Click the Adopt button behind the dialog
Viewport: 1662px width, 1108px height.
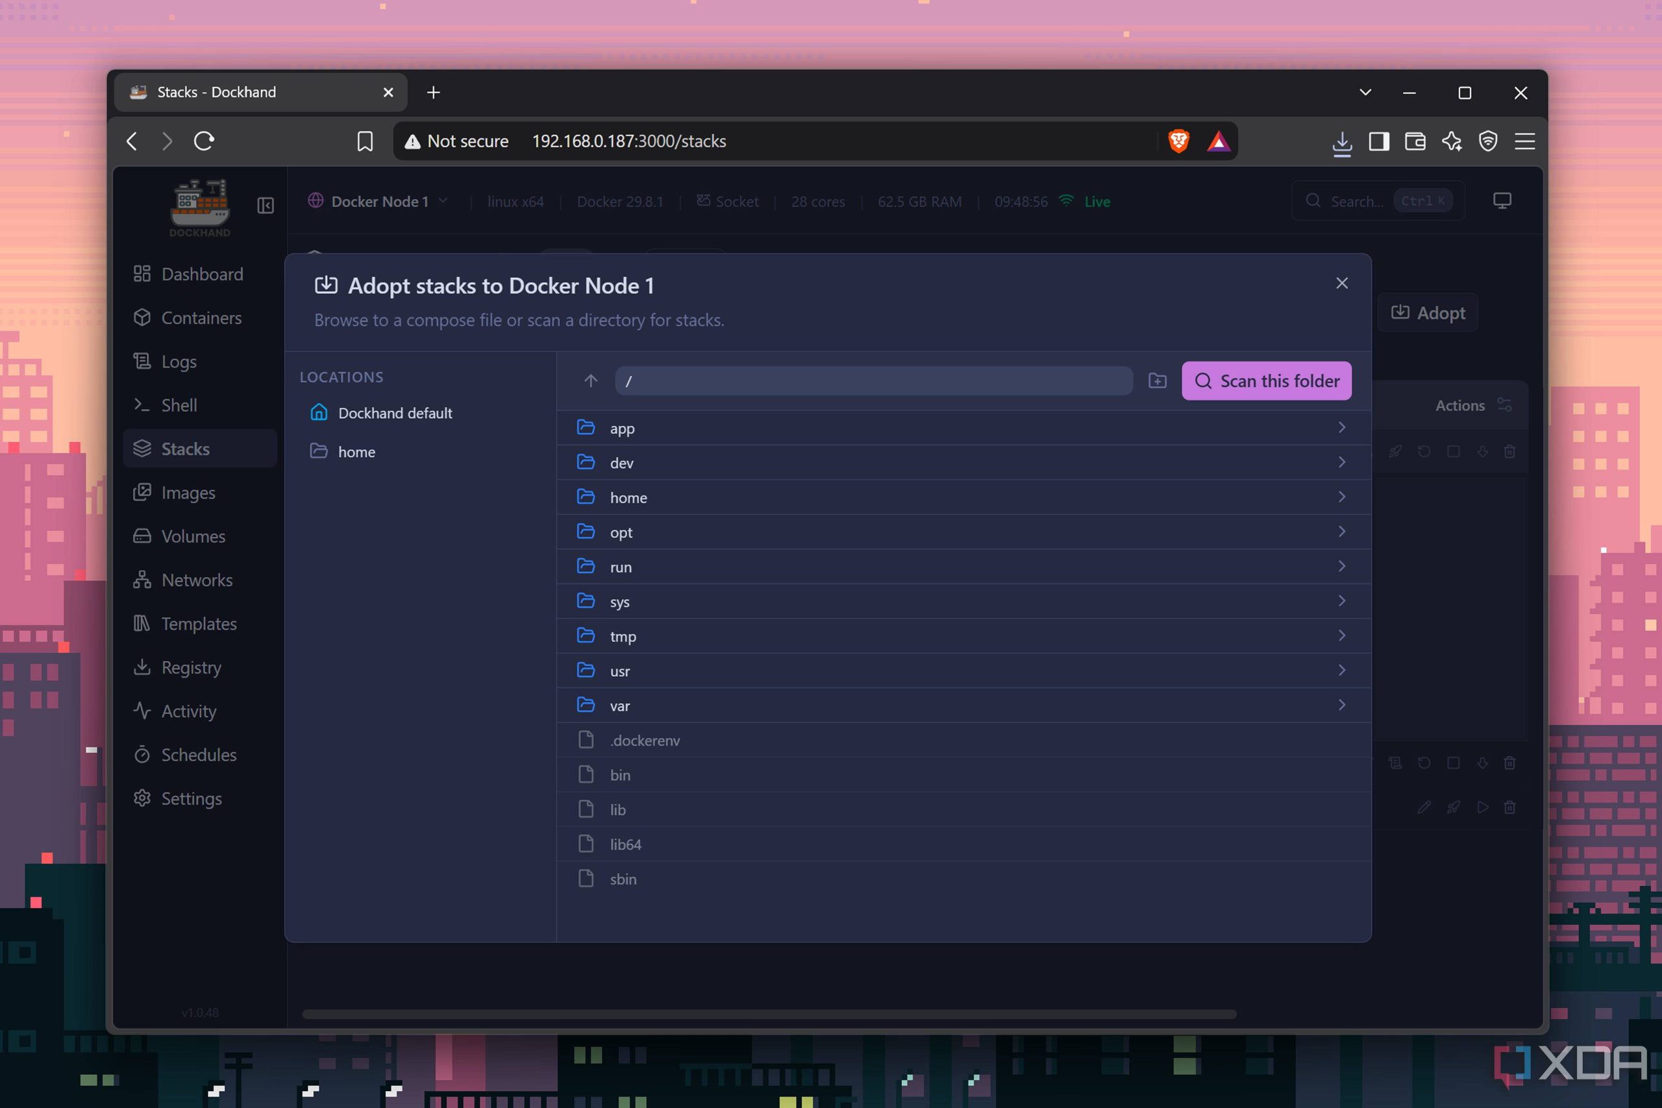(1428, 313)
